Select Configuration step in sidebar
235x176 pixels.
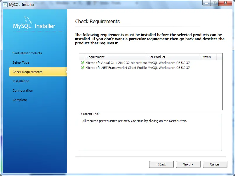[23, 90]
